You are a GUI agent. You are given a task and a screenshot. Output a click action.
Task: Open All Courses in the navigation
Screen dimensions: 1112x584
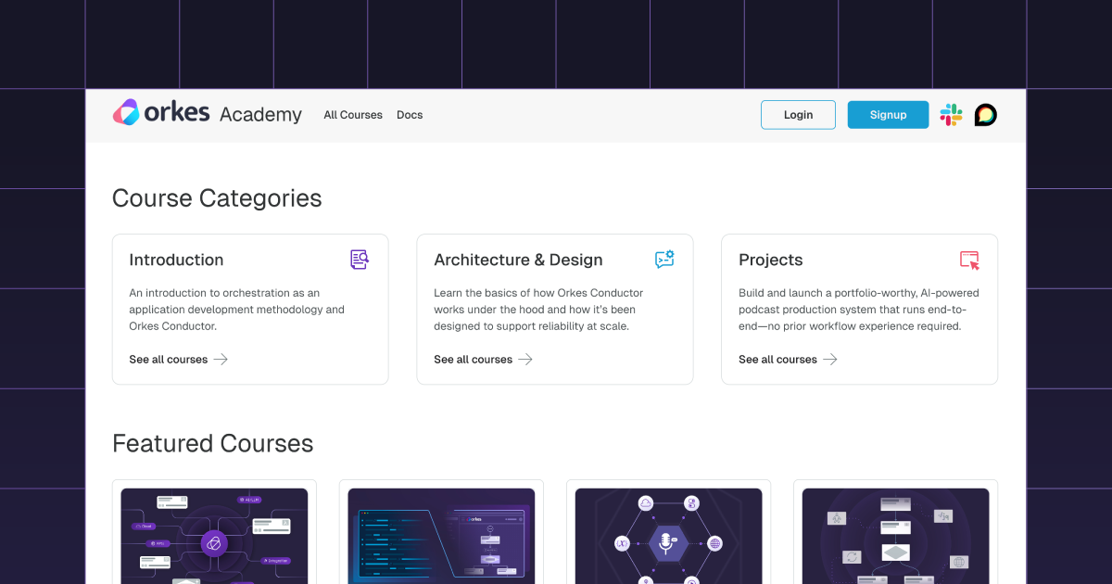[353, 115]
